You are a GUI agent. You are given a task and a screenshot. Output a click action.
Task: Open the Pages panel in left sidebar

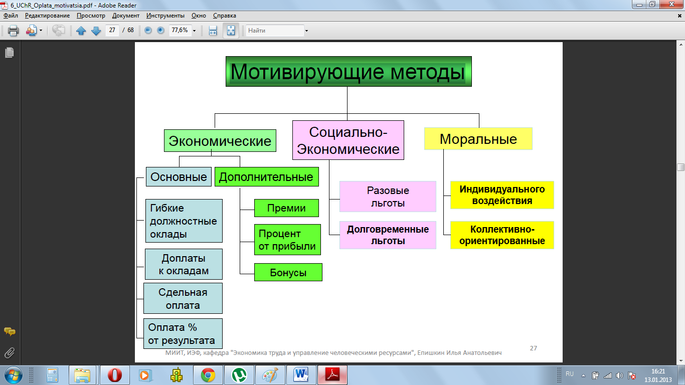pyautogui.click(x=9, y=52)
